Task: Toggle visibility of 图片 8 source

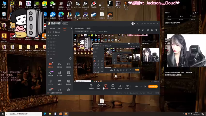Action: [48, 35]
